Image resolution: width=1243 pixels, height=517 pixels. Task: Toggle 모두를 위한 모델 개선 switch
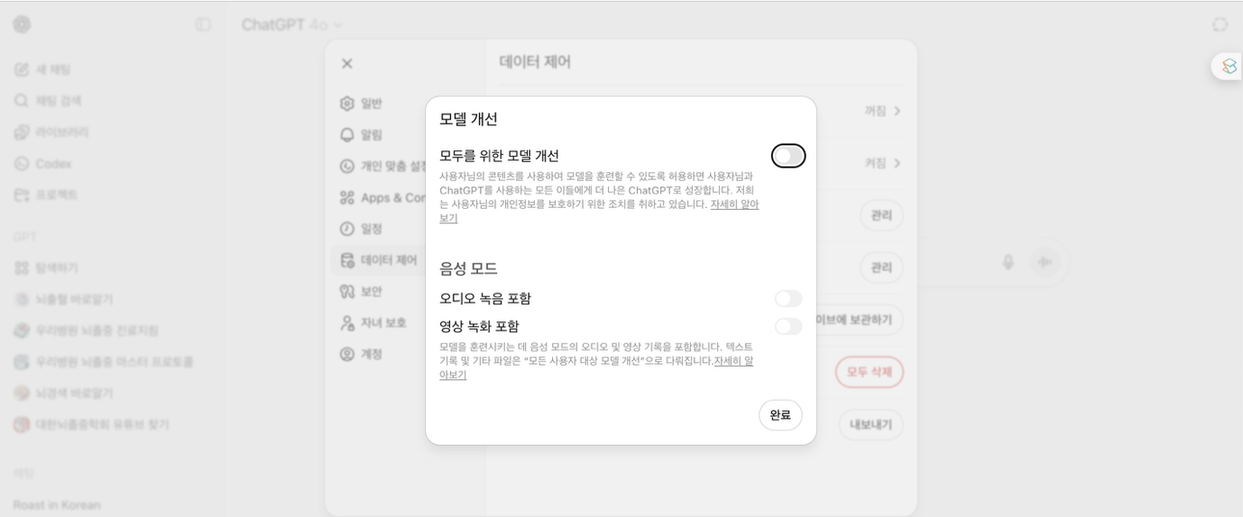coord(787,156)
